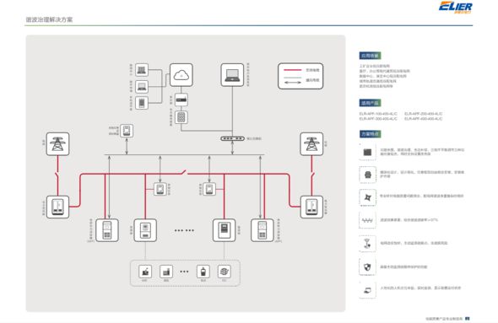Click the first factory icon in load group

[x=145, y=272]
